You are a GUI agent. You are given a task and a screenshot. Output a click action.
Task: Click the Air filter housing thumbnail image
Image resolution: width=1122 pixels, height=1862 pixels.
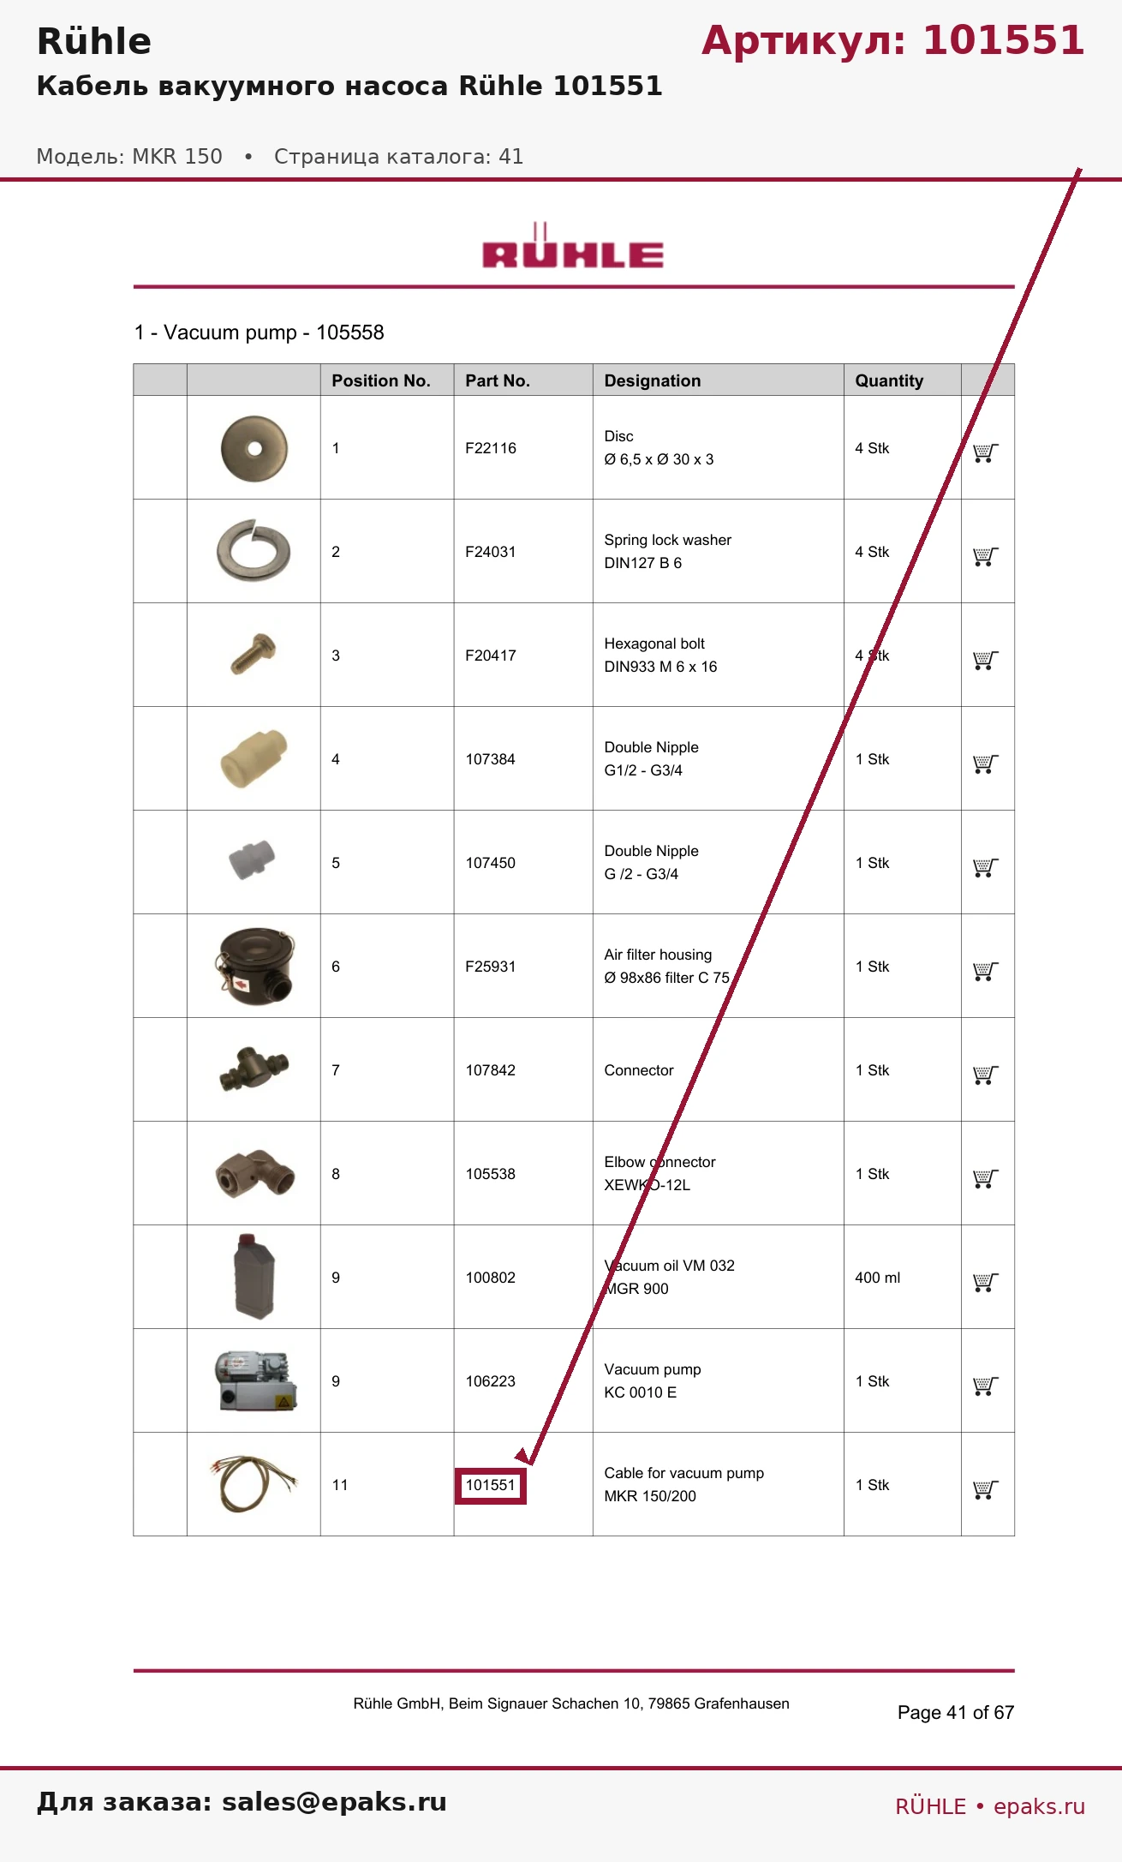pos(255,966)
